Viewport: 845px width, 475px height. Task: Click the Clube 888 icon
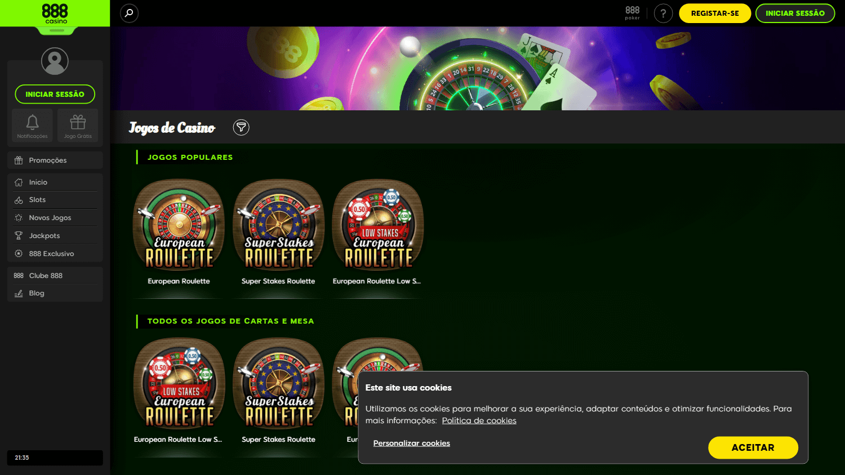coord(19,276)
